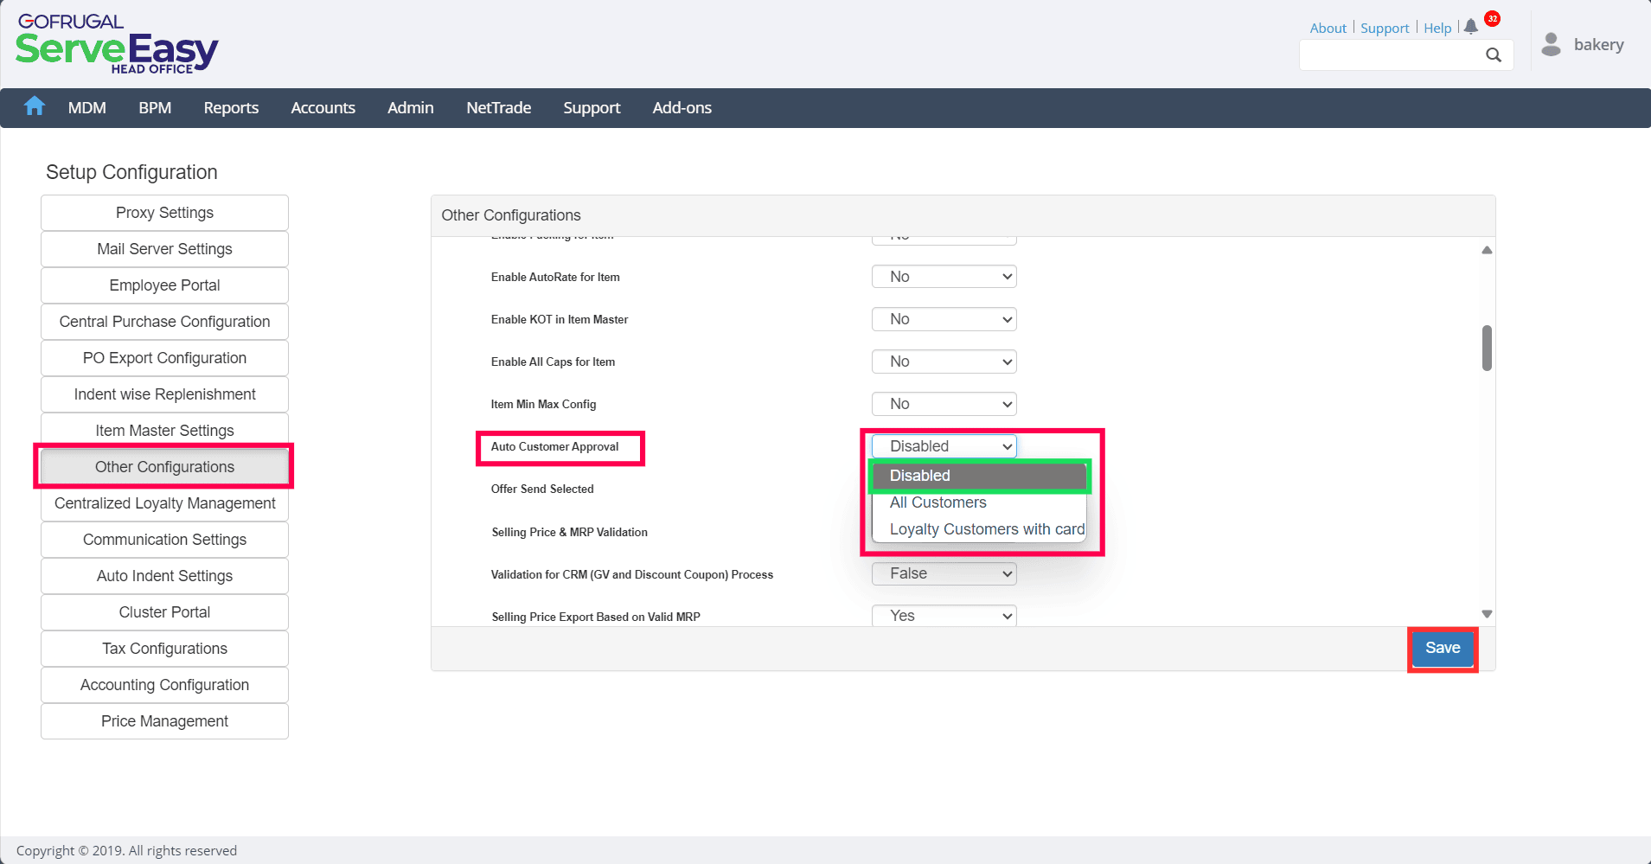Open Auto Indent Settings section
Screen dimensions: 1651x864
coord(164,576)
